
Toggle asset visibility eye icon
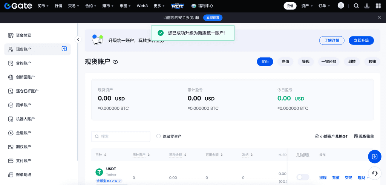[x=115, y=62]
